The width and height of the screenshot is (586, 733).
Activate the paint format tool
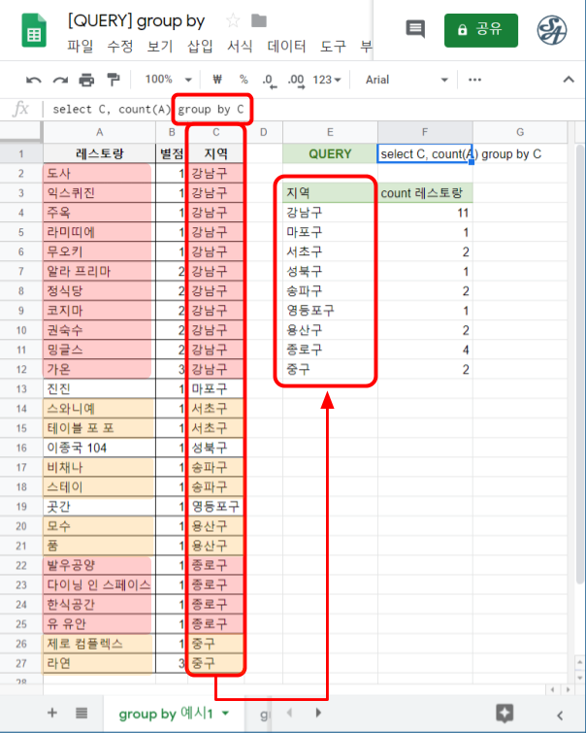(114, 80)
